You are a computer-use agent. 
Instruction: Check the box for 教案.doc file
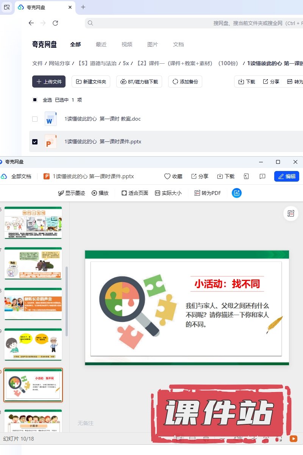coord(35,119)
